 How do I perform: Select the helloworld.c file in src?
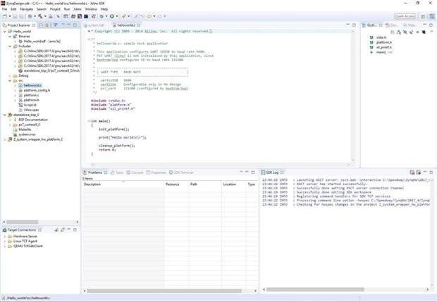(x=32, y=85)
